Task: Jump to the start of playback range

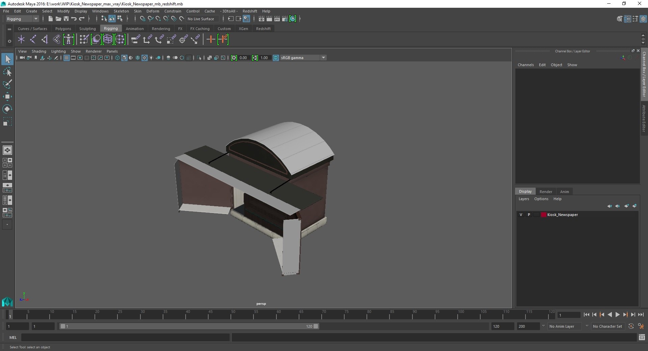Action: click(586, 315)
